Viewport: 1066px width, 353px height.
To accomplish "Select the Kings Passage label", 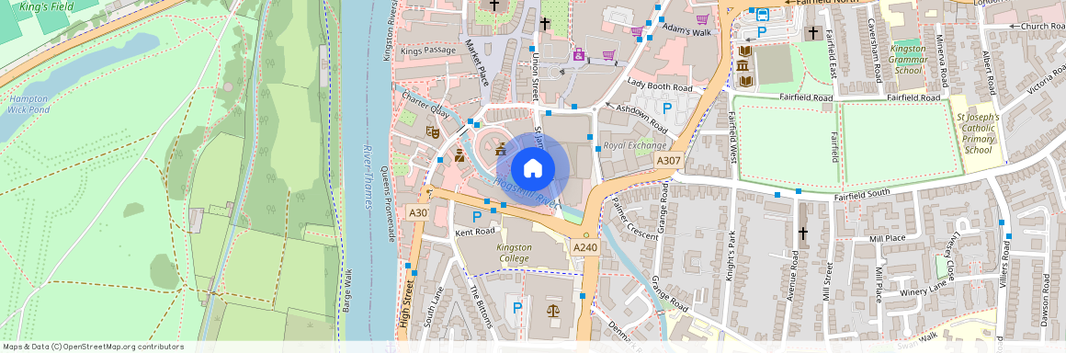I will point(427,51).
